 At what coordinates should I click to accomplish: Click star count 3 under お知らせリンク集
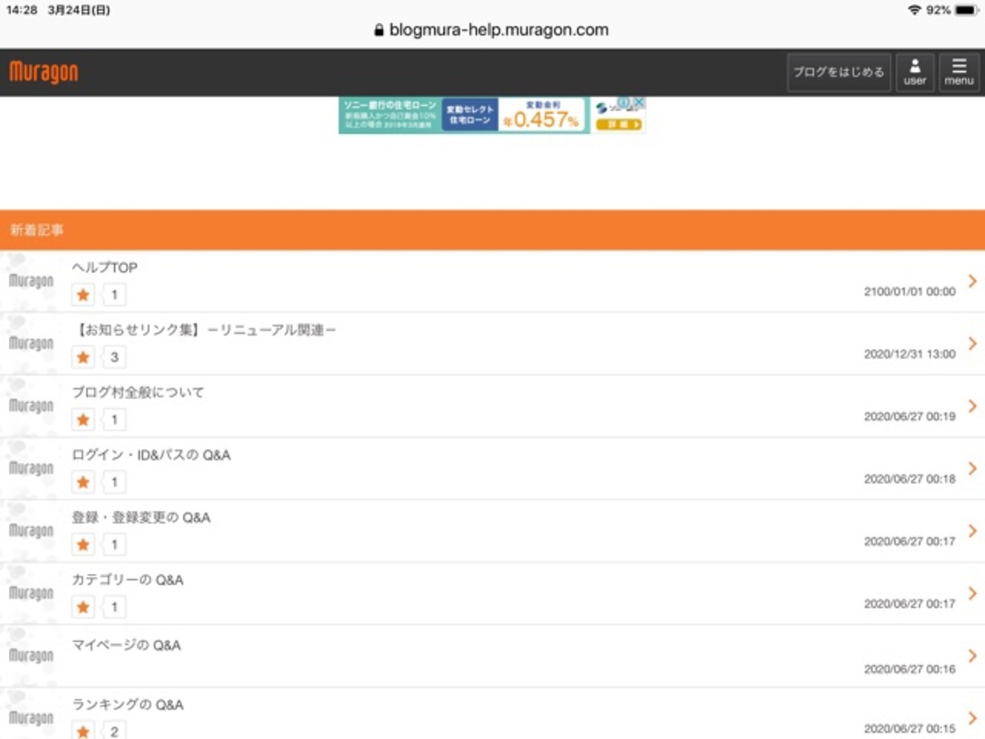[114, 357]
